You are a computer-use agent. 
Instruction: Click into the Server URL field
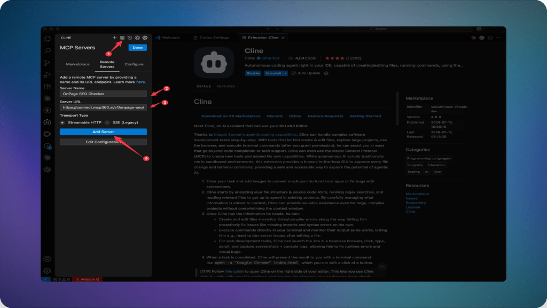click(x=103, y=107)
